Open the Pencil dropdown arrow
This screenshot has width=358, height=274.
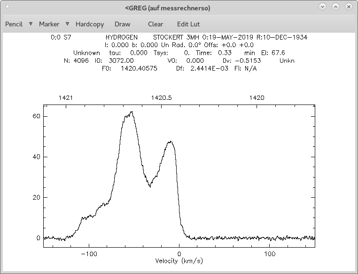(31, 24)
